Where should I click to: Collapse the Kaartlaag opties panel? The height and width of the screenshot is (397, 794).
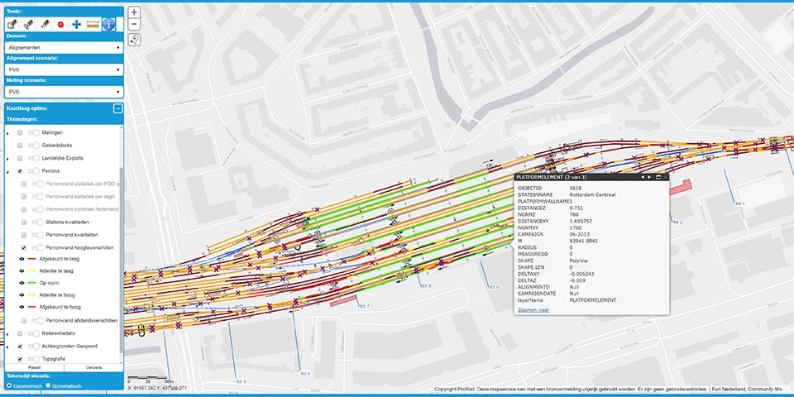click(117, 108)
